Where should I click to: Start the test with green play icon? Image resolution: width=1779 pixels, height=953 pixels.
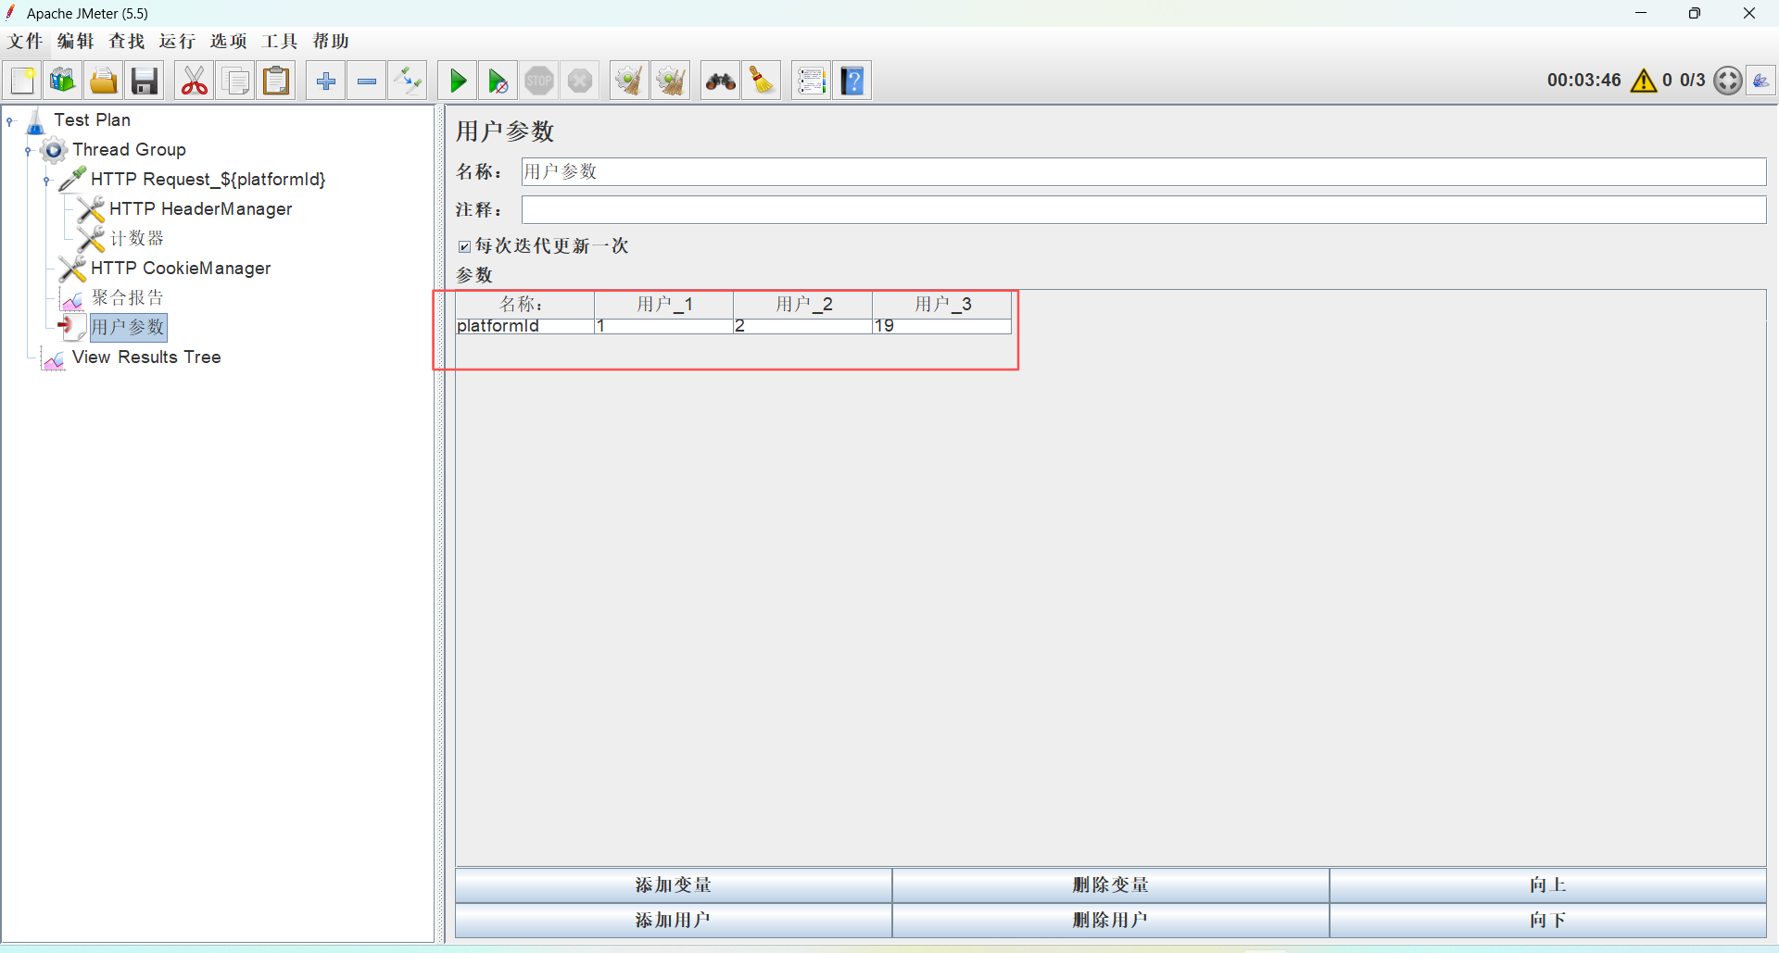tap(458, 81)
